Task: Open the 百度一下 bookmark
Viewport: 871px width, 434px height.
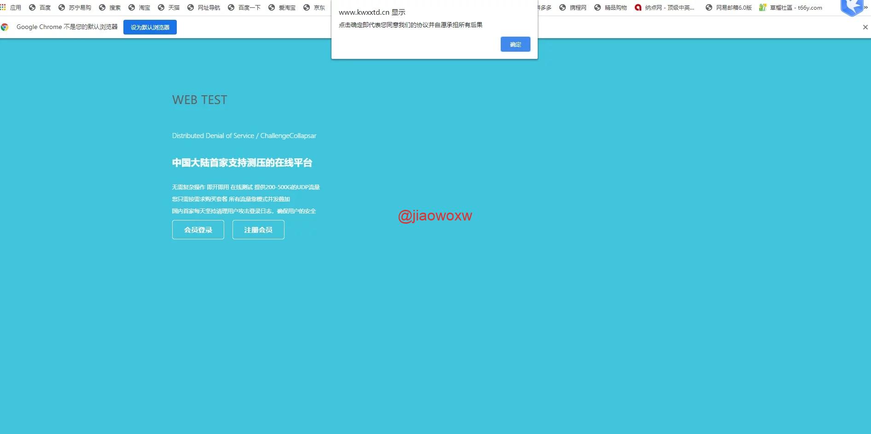Action: click(x=244, y=7)
